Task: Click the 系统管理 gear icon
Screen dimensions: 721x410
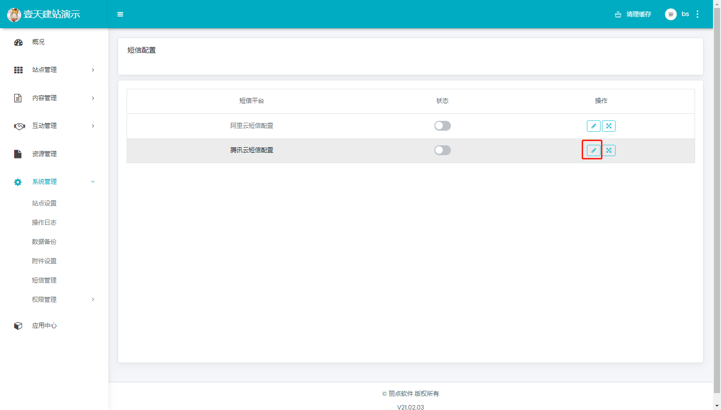Action: coord(18,182)
